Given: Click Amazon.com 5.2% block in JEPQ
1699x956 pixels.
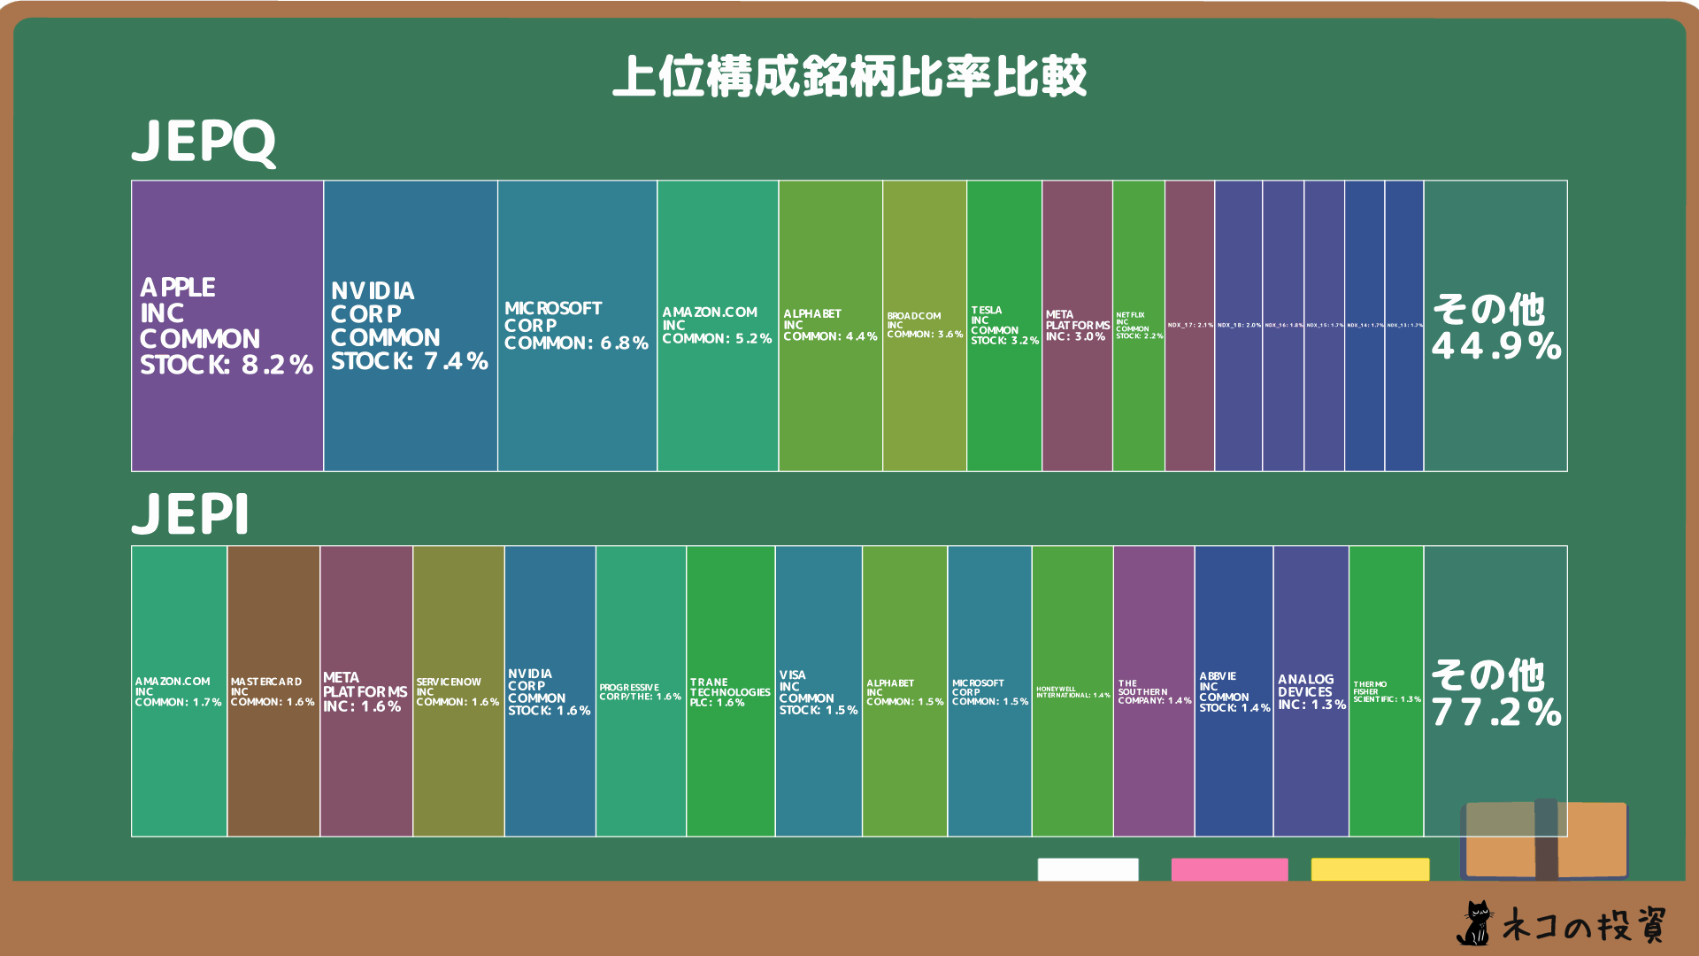Looking at the screenshot, I should (719, 326).
